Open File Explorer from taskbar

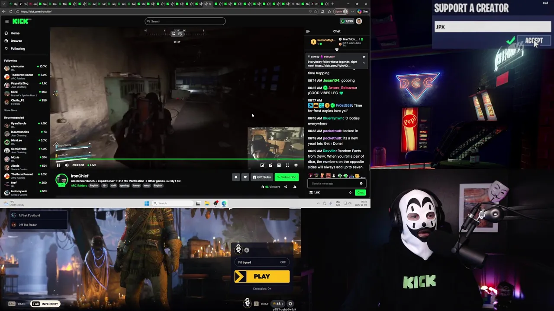(x=207, y=203)
